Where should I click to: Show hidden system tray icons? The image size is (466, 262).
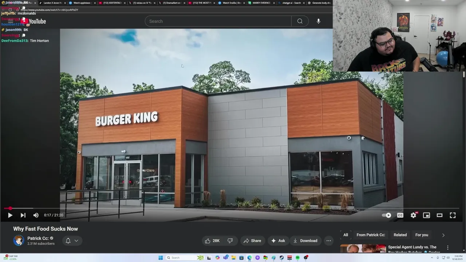tap(432, 258)
